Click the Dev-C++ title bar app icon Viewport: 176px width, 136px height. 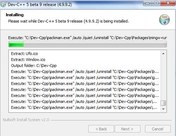click(3, 5)
